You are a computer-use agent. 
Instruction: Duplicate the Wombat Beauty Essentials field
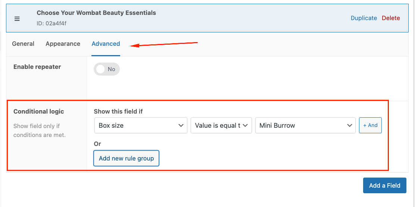[x=363, y=18]
